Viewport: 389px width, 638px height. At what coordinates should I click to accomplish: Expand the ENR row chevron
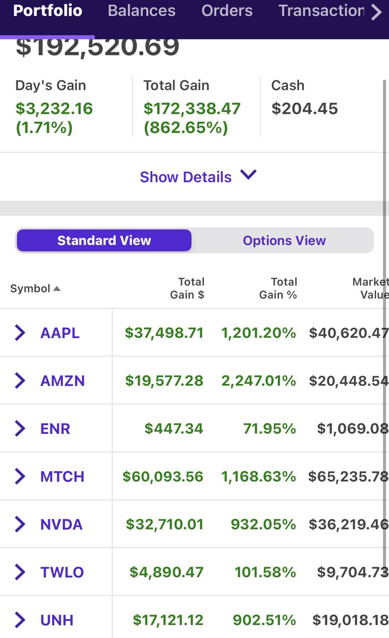(20, 429)
